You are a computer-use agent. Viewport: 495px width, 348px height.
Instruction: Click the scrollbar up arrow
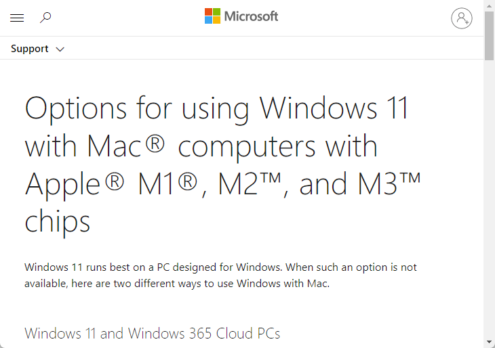tap(489, 5)
